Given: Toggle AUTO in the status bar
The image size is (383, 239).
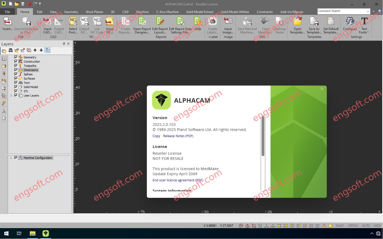Looking at the screenshot, I should pos(366,226).
